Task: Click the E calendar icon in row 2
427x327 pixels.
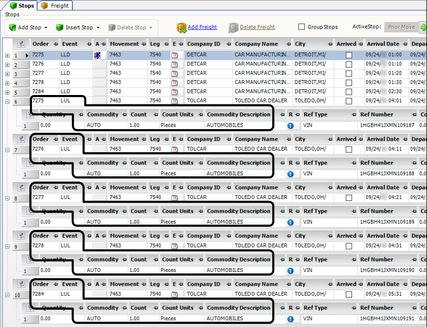Action: pyautogui.click(x=174, y=65)
